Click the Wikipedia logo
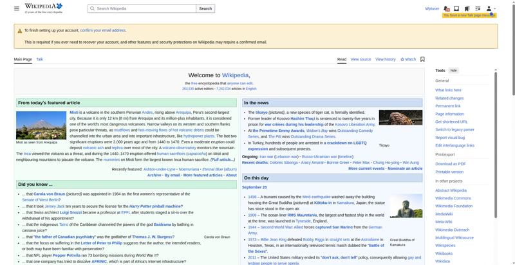 pyautogui.click(x=43, y=8)
